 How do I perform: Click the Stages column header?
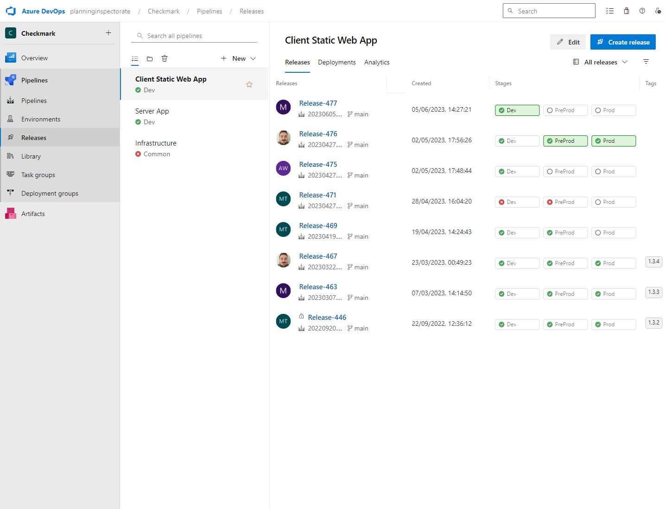[503, 83]
